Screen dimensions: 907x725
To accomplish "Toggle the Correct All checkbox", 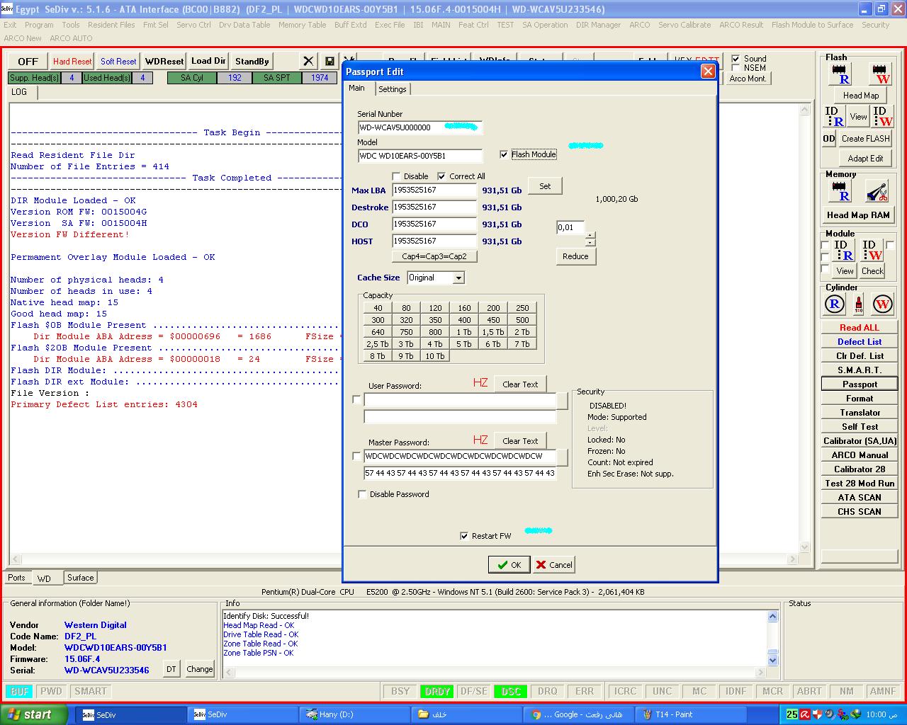I will click(x=441, y=176).
